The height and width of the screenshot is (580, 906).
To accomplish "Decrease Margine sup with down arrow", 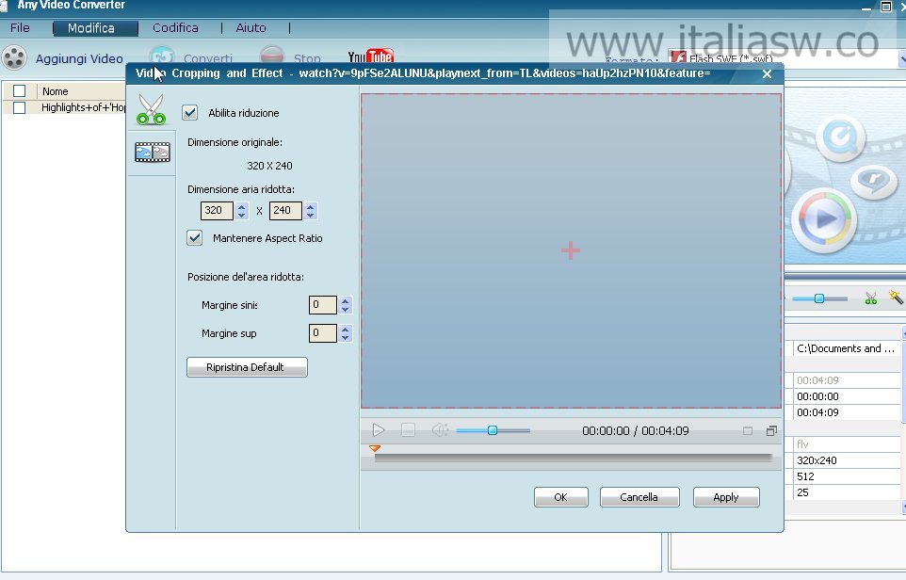I will tap(346, 337).
